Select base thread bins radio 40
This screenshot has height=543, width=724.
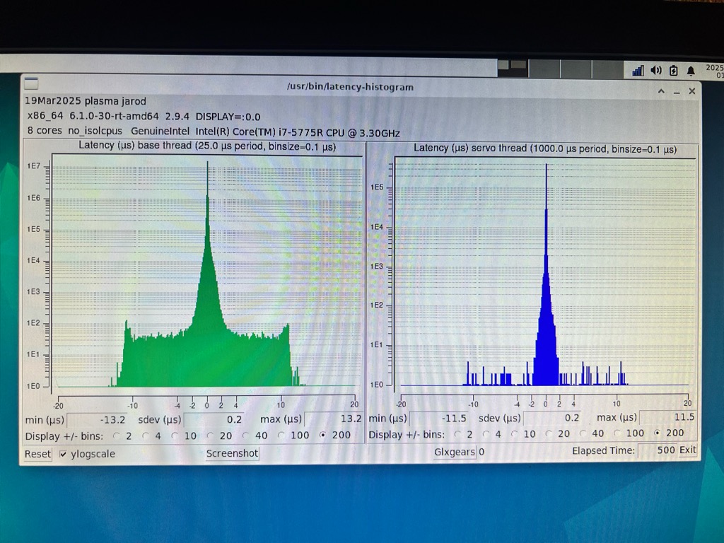(x=245, y=436)
